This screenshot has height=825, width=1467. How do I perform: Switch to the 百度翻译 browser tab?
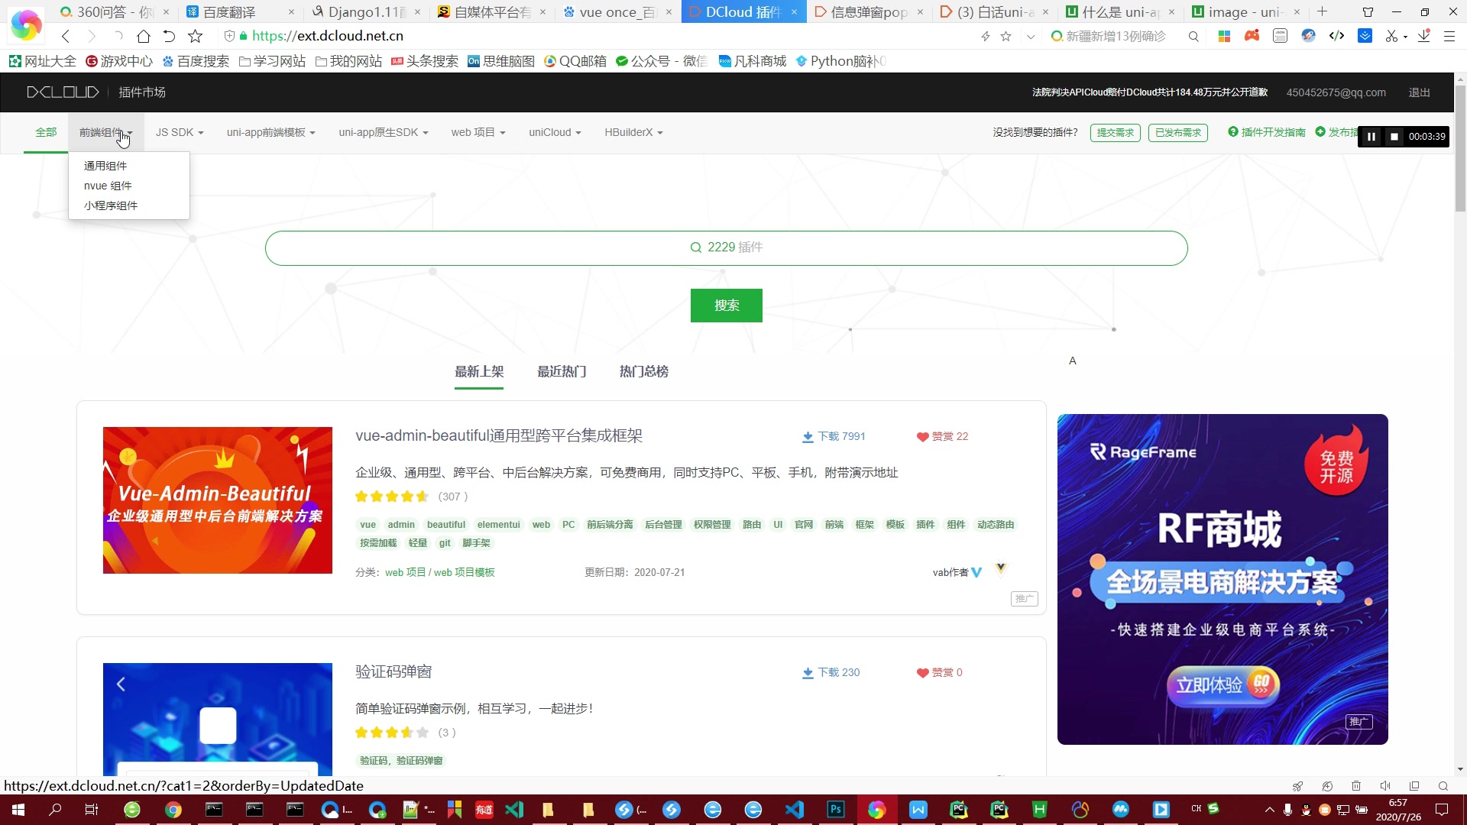tap(229, 11)
